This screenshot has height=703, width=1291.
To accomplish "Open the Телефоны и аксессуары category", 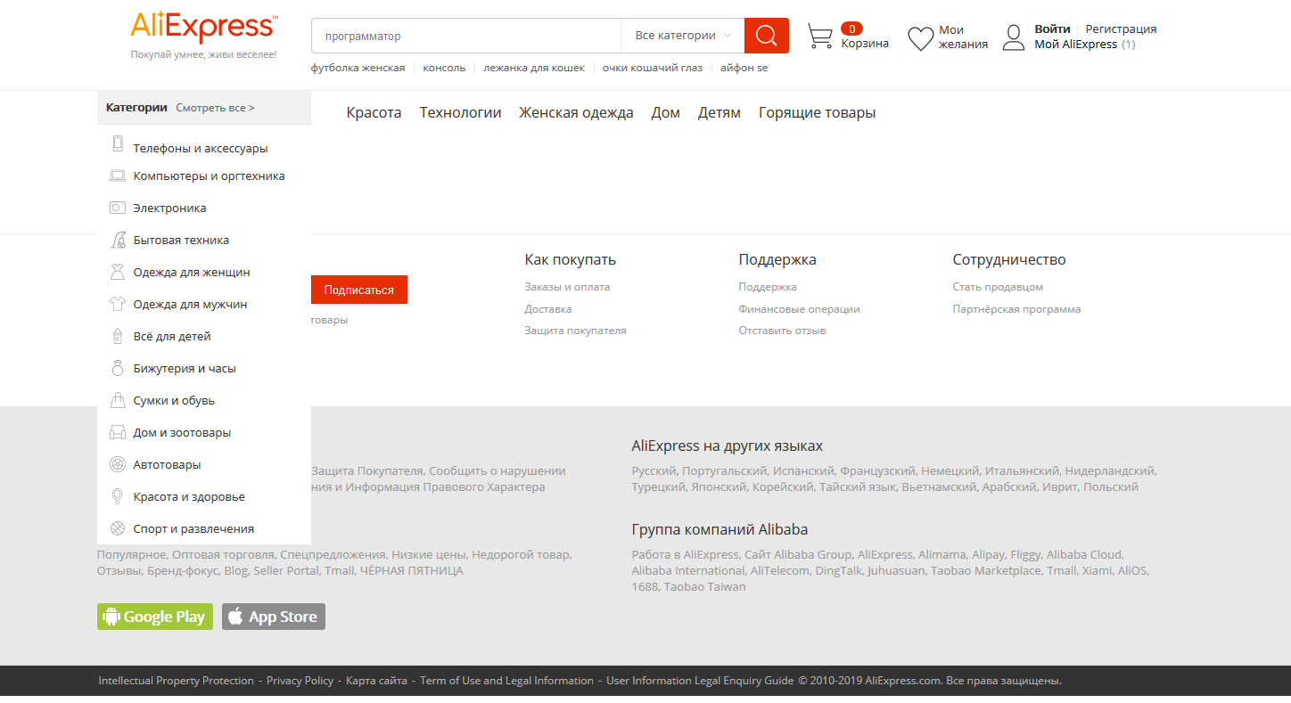I will click(x=201, y=149).
